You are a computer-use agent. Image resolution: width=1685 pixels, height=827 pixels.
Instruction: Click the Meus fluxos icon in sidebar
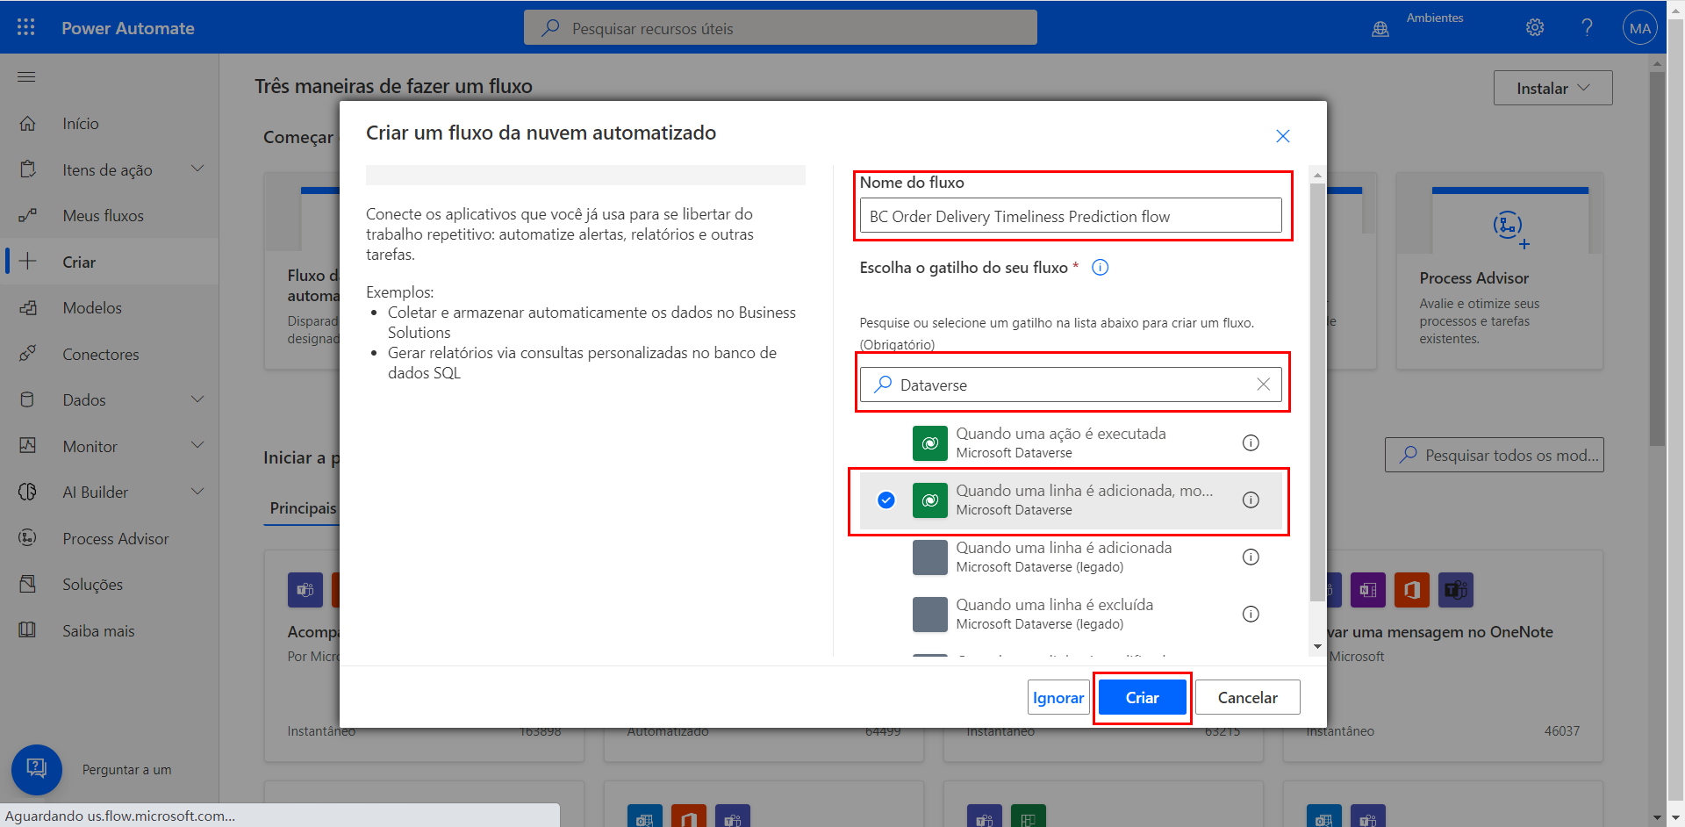pos(28,216)
